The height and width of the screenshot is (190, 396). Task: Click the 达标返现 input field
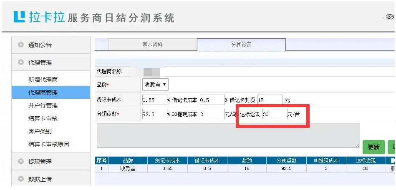275,114
